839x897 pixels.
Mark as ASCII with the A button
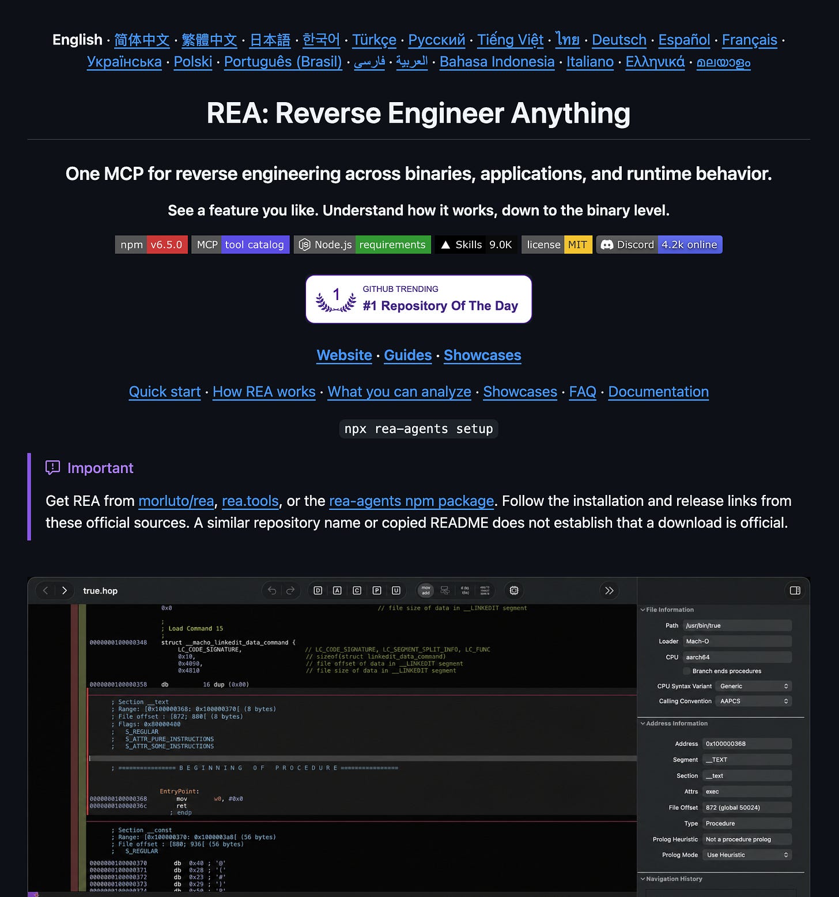point(337,591)
